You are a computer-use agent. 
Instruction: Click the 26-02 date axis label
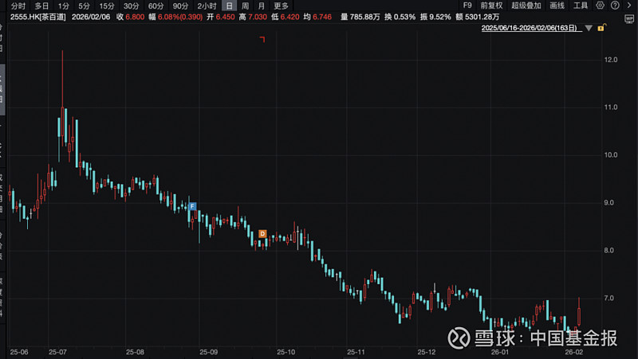[x=573, y=352]
